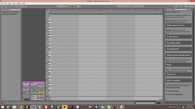
Task: Open the quantization menu showing 1 Bar
Action: (24, 6)
